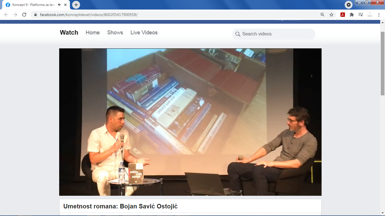The image size is (385, 216).
Task: Close the Koncept 9 tab
Action: coord(65,5)
